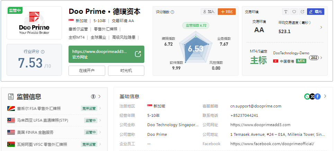Click industry score 7.53 value
Image resolution: width=334 pixels, height=151 pixels.
(30, 63)
